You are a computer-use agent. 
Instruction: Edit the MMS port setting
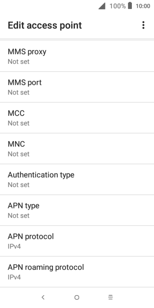77,87
